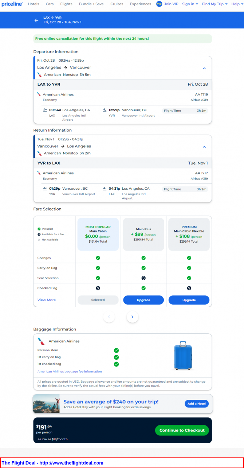
Task: Click the Included legend check icon
Action: point(39,229)
